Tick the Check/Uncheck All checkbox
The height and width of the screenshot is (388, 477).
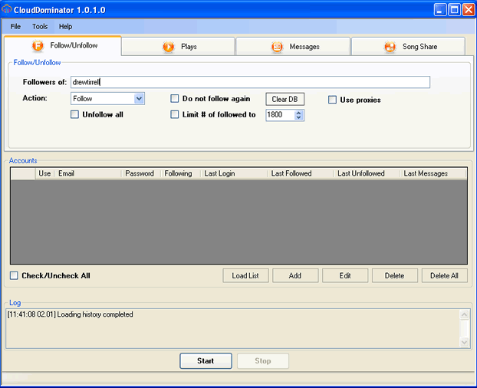[x=14, y=276]
